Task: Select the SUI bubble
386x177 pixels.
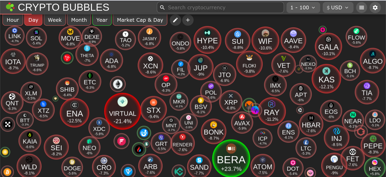Action: (x=238, y=40)
